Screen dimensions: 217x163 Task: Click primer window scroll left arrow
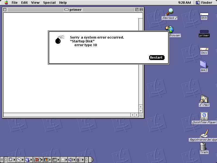(x=133, y=115)
